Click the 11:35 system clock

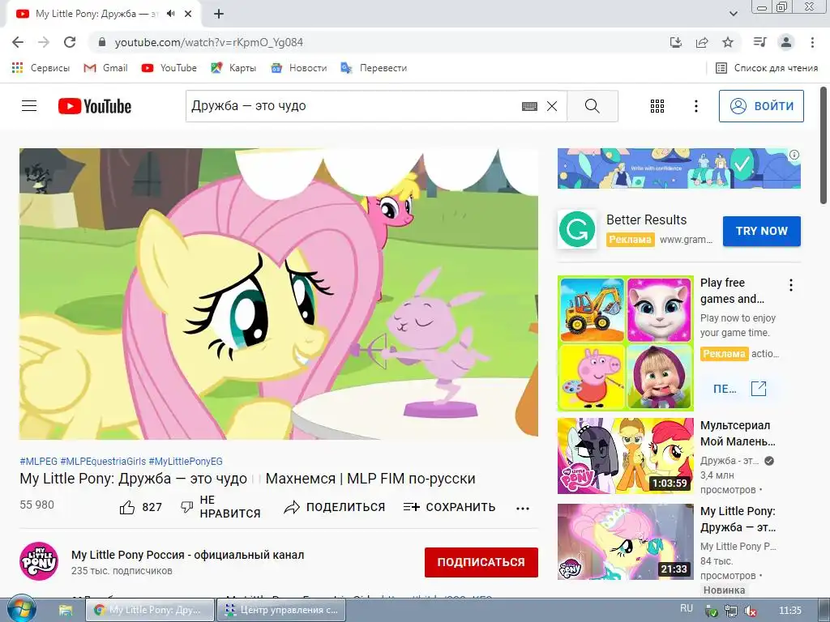pos(789,611)
